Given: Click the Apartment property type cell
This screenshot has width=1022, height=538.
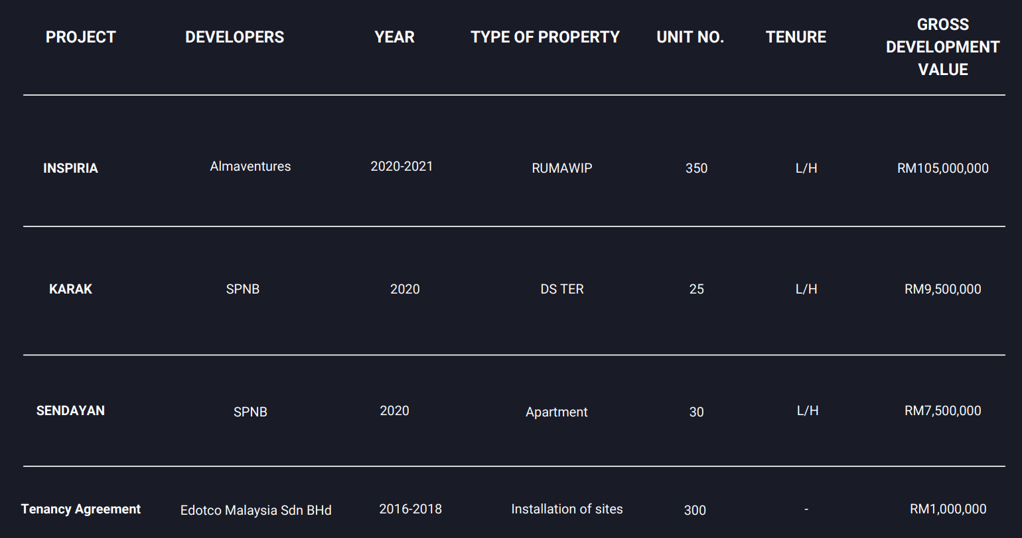Looking at the screenshot, I should [x=556, y=412].
